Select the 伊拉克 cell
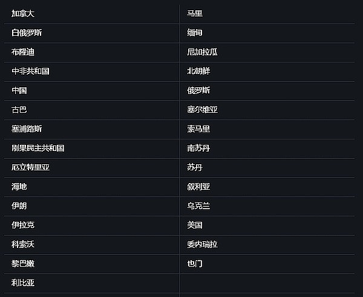The height and width of the screenshot is (297, 363). [24, 225]
